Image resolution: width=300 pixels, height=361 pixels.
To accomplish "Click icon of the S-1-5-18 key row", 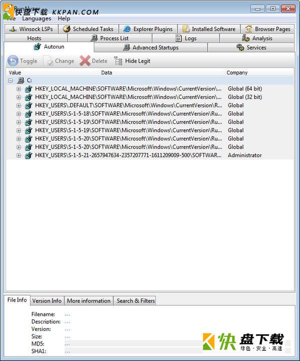I will pyautogui.click(x=28, y=113).
